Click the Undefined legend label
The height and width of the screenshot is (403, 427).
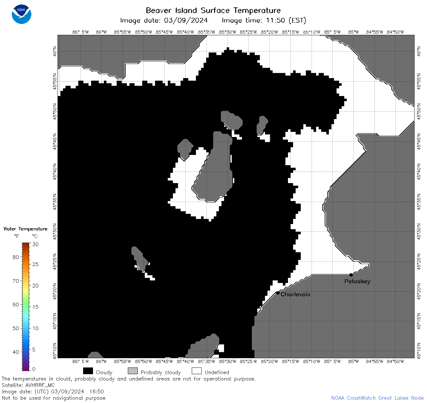tap(217, 372)
